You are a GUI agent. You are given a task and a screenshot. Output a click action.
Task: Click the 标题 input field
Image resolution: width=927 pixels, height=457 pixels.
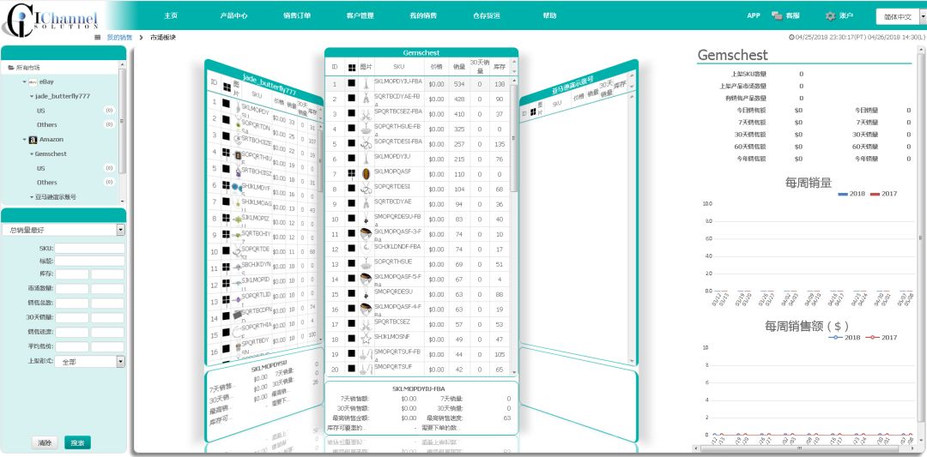90,261
